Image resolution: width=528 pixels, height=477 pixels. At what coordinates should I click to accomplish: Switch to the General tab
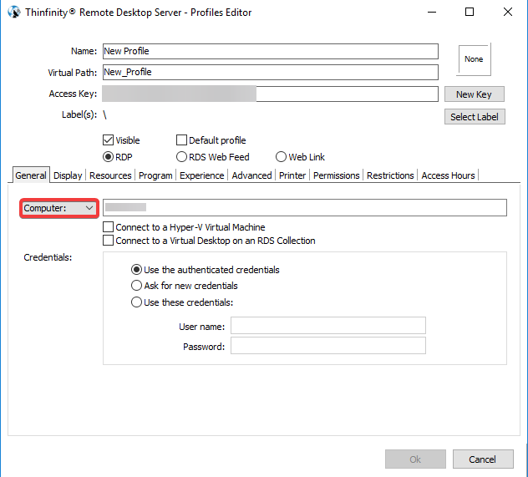pyautogui.click(x=31, y=175)
